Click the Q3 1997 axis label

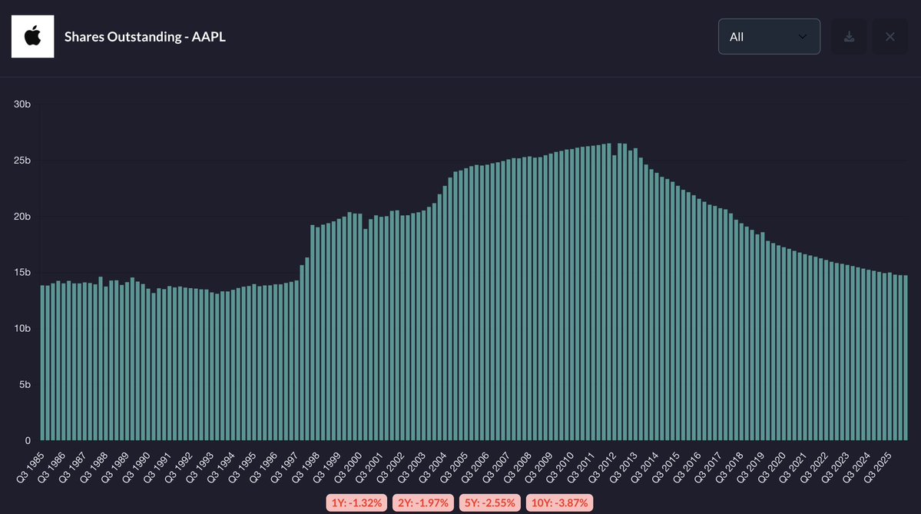point(285,468)
